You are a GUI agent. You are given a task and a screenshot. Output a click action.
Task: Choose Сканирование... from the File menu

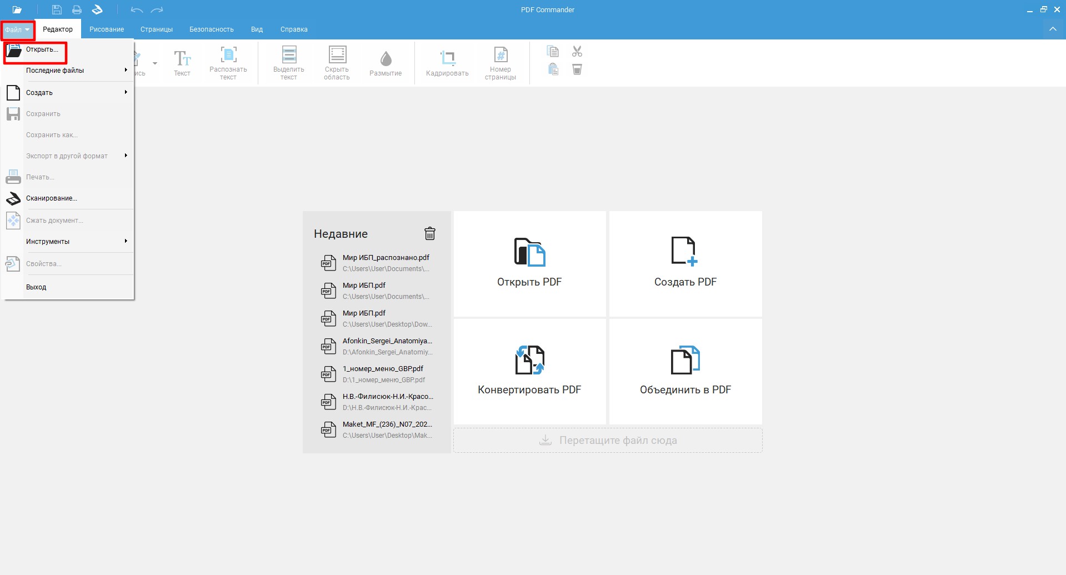click(x=68, y=198)
